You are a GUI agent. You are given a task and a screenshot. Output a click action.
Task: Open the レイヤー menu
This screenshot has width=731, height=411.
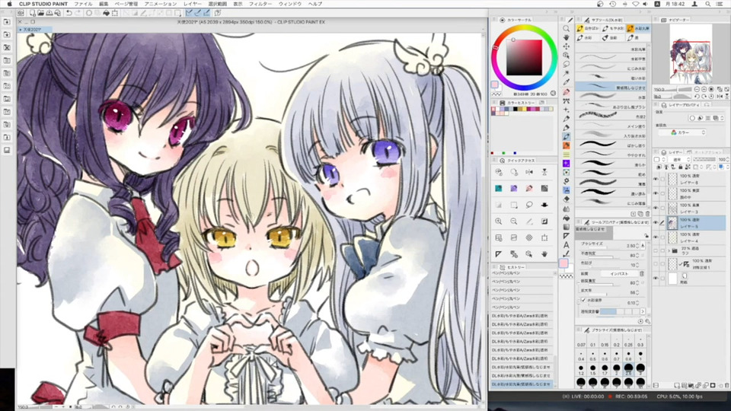coord(193,4)
